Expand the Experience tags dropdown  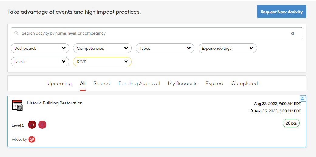click(x=228, y=48)
